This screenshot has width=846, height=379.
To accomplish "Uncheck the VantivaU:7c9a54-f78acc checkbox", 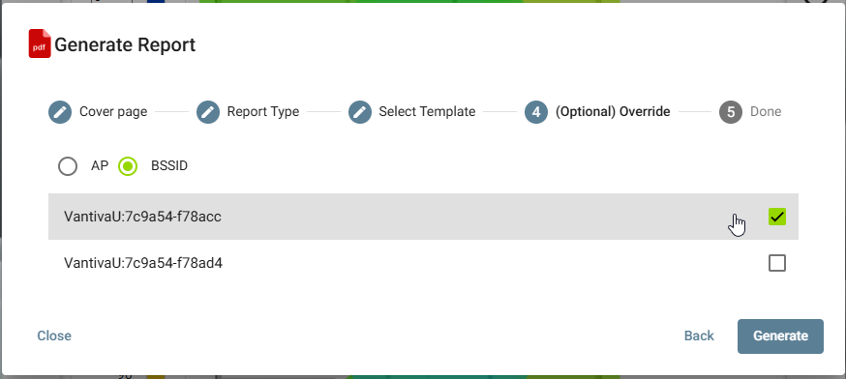I will (x=777, y=217).
